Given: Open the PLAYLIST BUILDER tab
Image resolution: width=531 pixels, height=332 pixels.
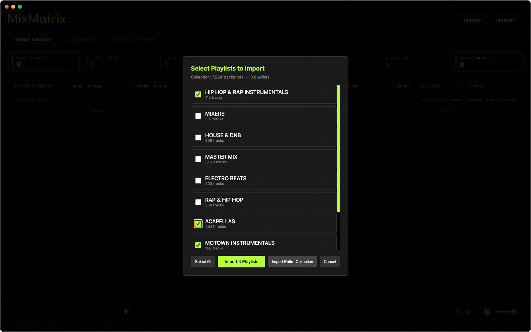Looking at the screenshot, I should [x=134, y=40].
